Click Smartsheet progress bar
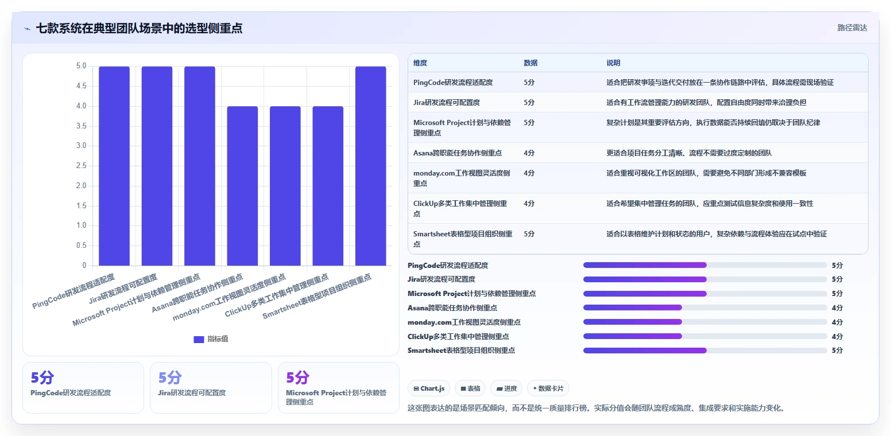 click(705, 350)
